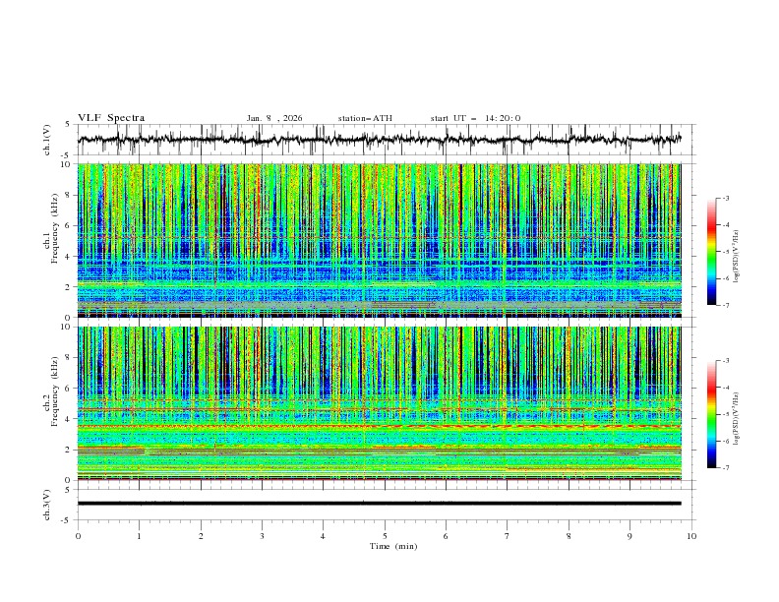The image size is (779, 602).
Task: Select the Jan. 8, 2026 date label
Action: [x=274, y=118]
